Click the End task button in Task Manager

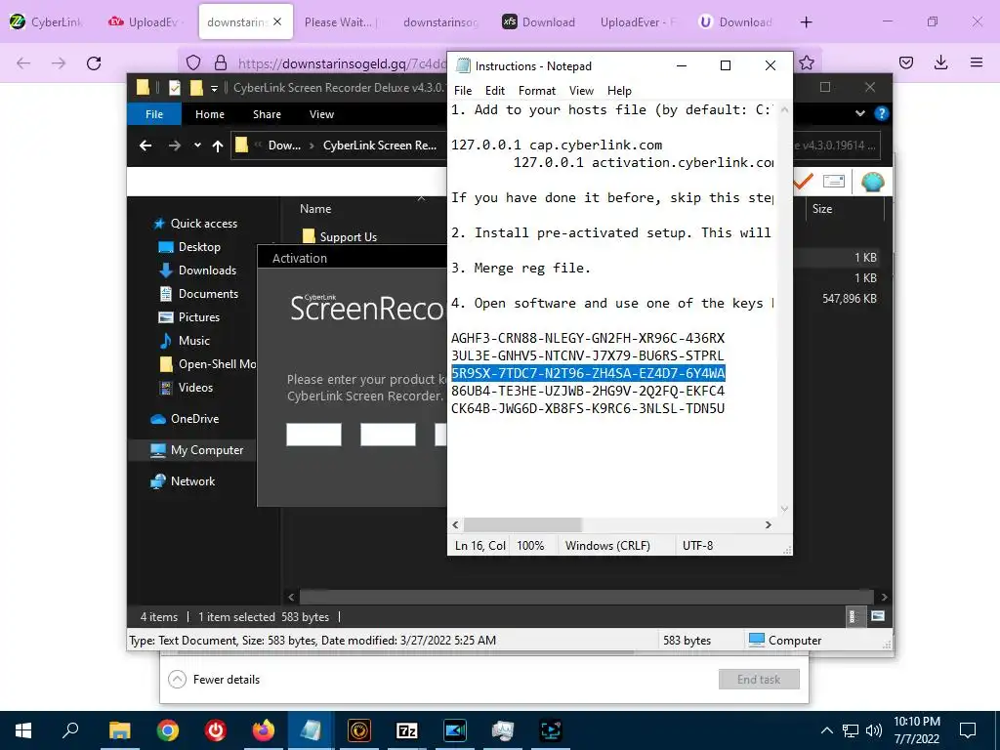tap(759, 680)
